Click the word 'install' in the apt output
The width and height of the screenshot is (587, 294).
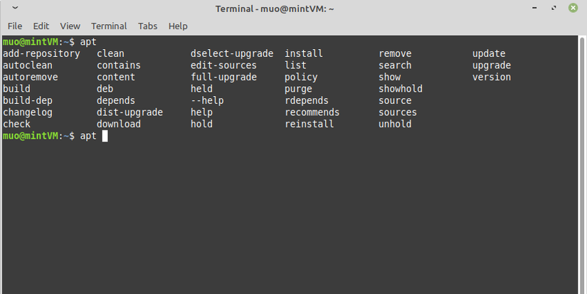(304, 53)
